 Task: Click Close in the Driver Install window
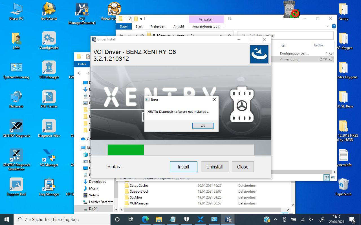pos(243,167)
